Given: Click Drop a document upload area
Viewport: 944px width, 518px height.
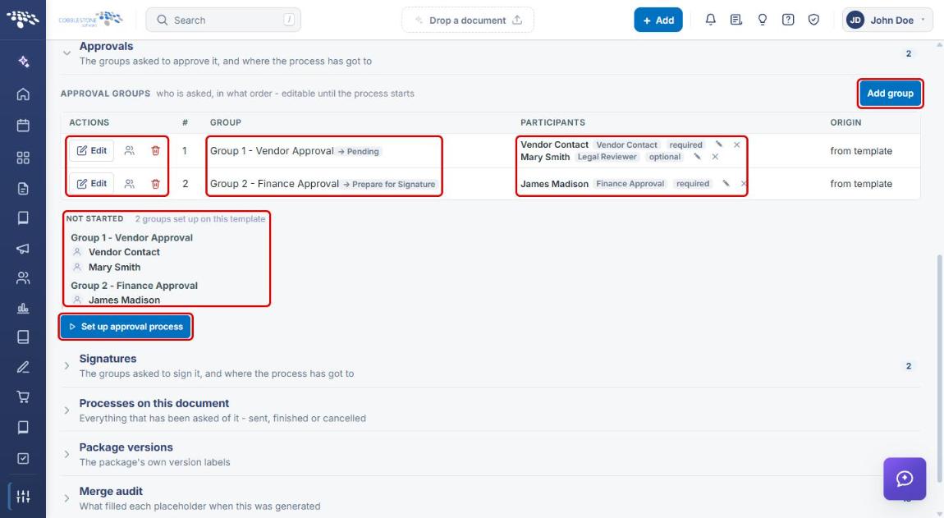Looking at the screenshot, I should click(x=468, y=20).
